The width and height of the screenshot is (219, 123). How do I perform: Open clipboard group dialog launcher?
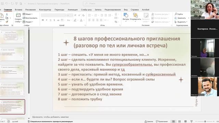pos(12,25)
